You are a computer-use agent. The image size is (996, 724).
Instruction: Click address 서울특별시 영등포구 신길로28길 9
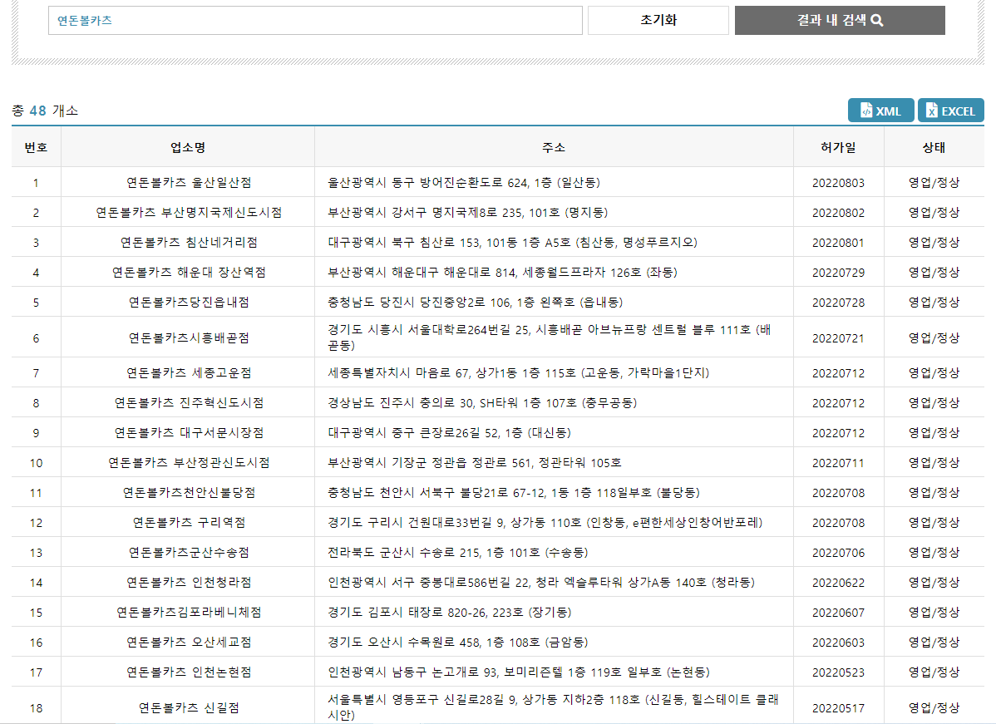553,707
